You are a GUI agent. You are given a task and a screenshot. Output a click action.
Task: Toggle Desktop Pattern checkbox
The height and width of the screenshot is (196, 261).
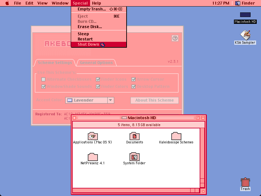click(x=133, y=87)
